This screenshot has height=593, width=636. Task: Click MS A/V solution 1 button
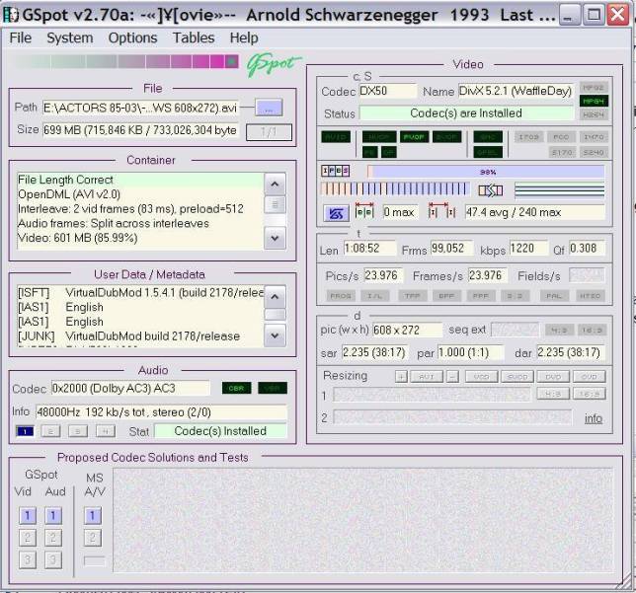pos(93,516)
